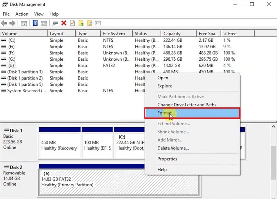Click the blue Help question mark icon
The width and height of the screenshot is (277, 199).
point(35,23)
